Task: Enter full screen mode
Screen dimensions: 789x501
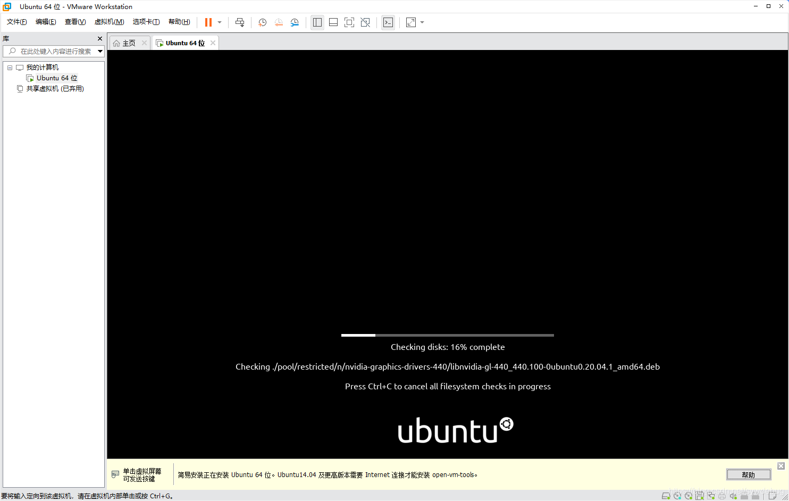Action: point(349,22)
